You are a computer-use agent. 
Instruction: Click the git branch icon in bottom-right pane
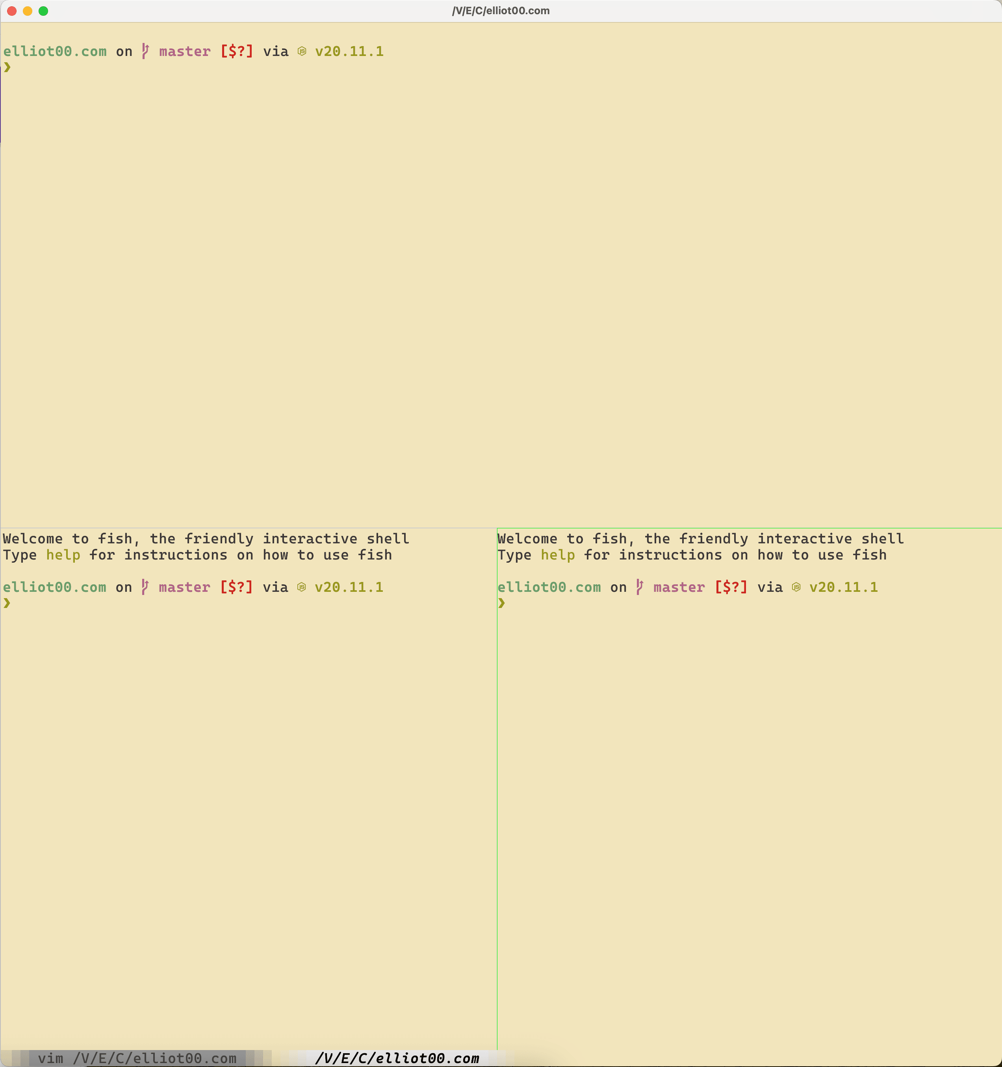coord(639,587)
